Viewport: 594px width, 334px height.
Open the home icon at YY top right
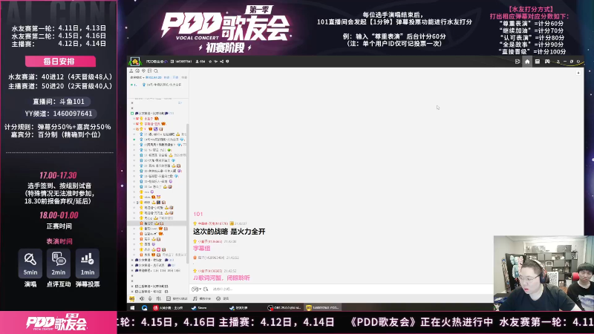(527, 62)
